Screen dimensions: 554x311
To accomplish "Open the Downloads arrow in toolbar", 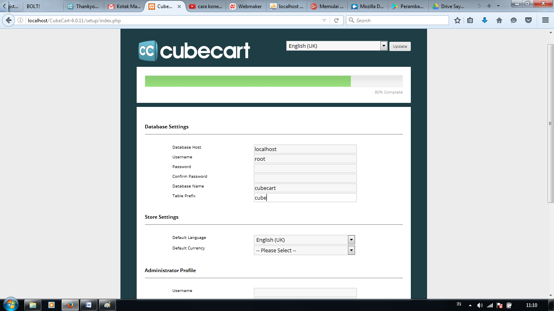I will tap(484, 20).
